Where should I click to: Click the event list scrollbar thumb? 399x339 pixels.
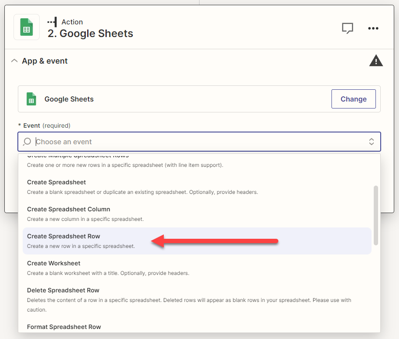point(375,216)
